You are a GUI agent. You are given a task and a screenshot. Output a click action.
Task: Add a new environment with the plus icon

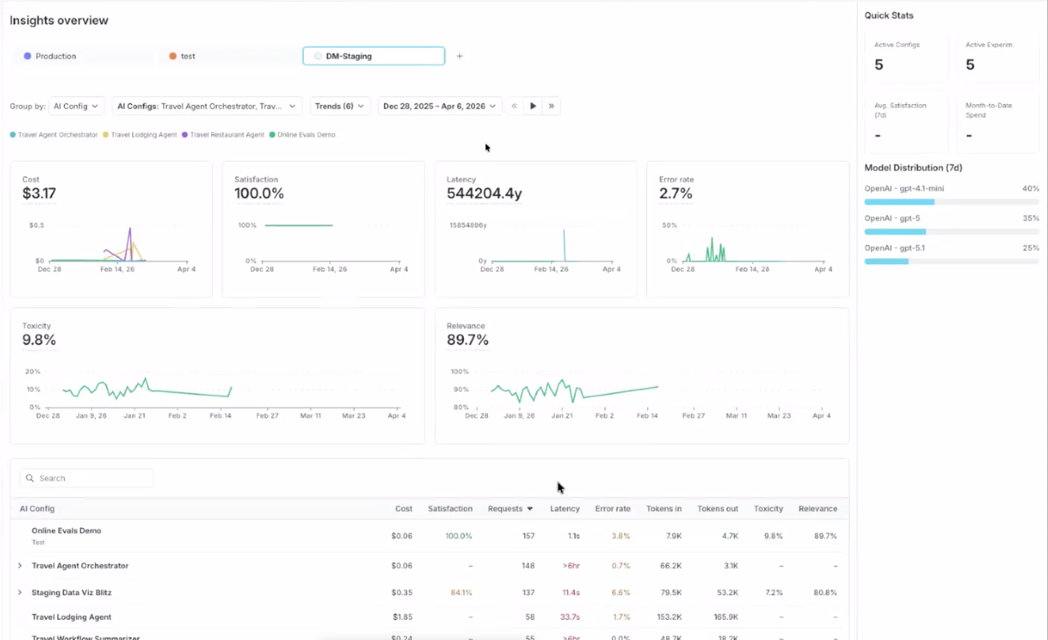[x=459, y=56]
